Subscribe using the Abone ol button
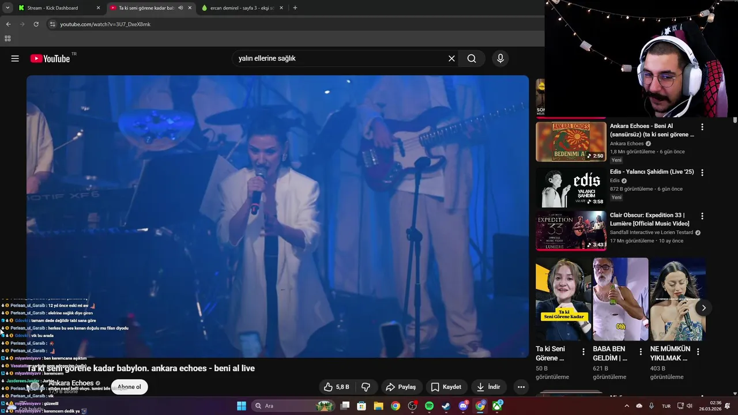 click(129, 387)
